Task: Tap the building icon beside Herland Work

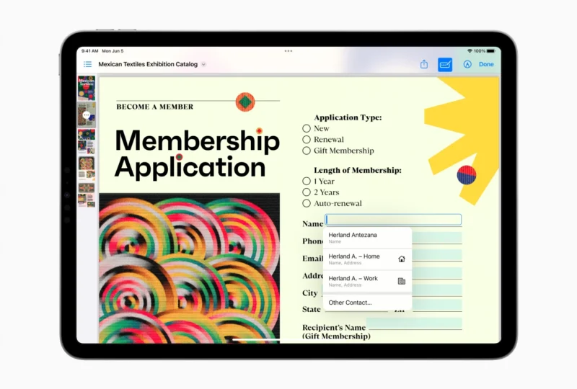Action: pos(402,281)
